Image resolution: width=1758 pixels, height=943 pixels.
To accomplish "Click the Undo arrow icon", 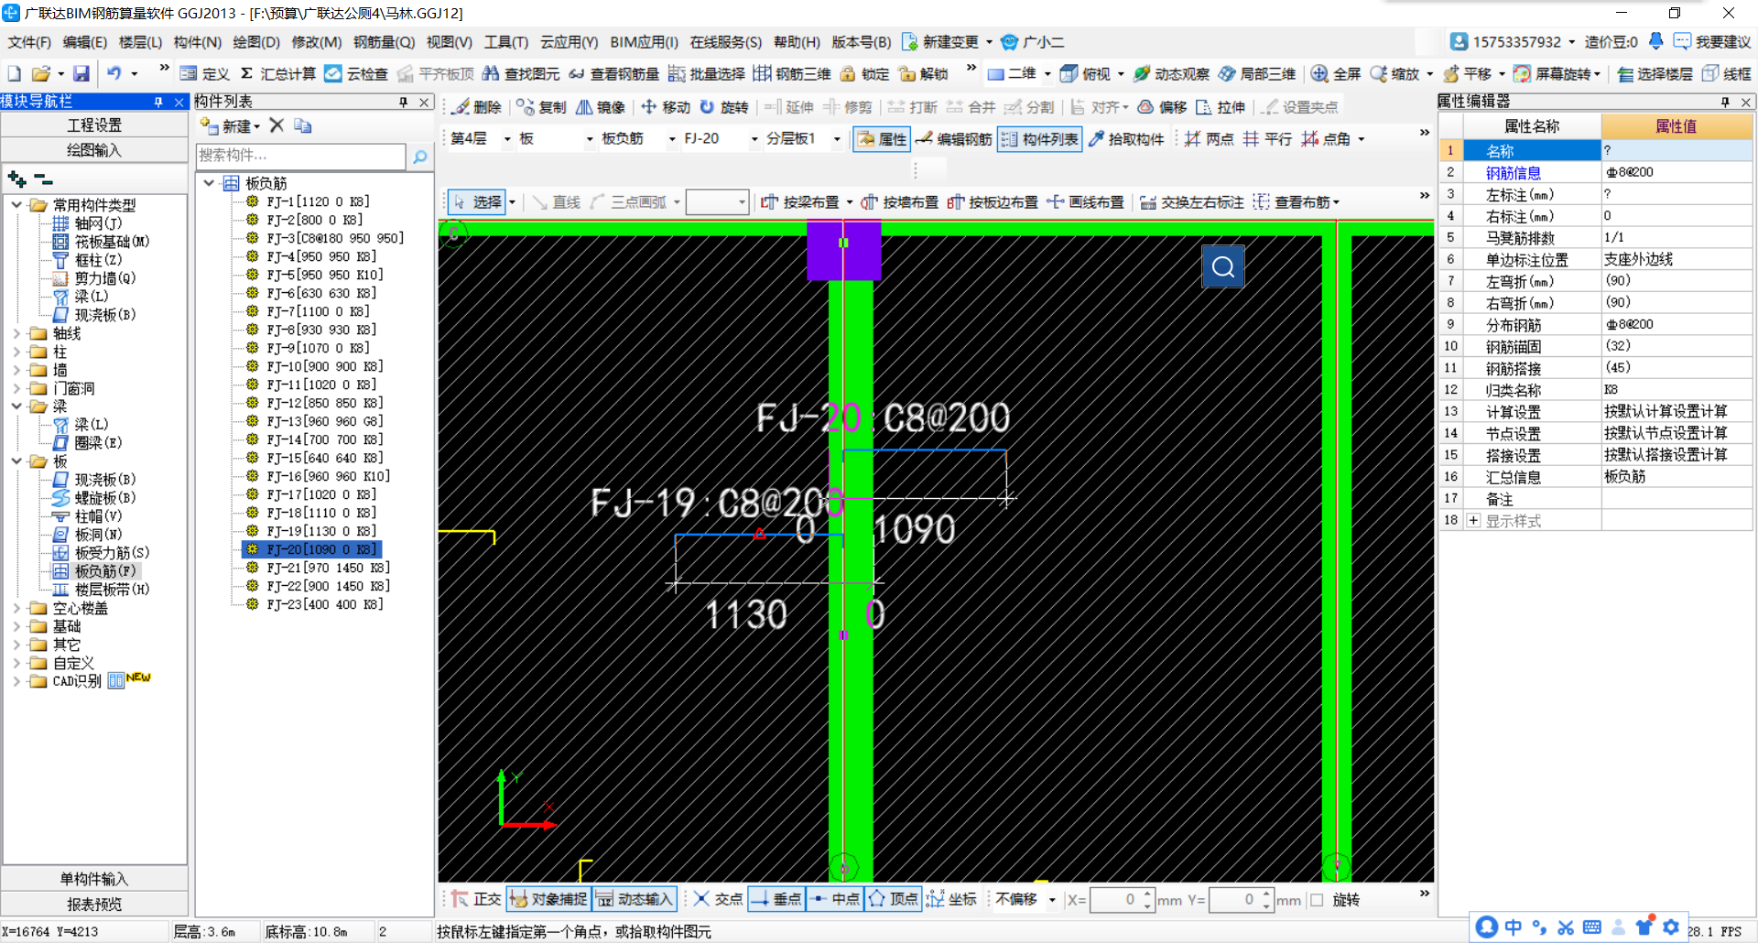I will pos(114,73).
